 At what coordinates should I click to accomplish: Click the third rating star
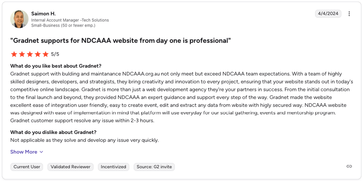pos(30,54)
